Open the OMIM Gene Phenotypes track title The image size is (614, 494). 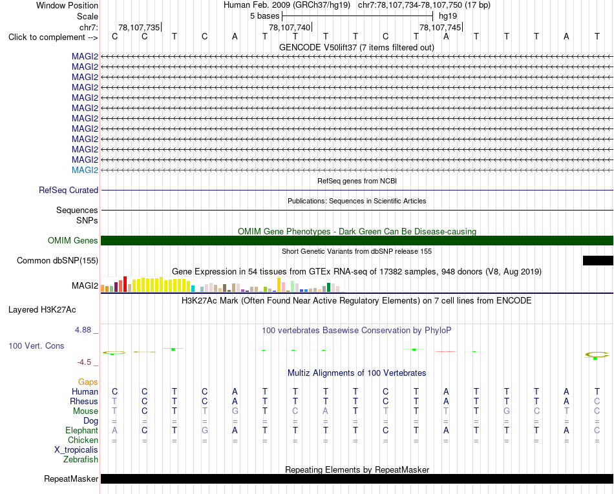click(357, 232)
